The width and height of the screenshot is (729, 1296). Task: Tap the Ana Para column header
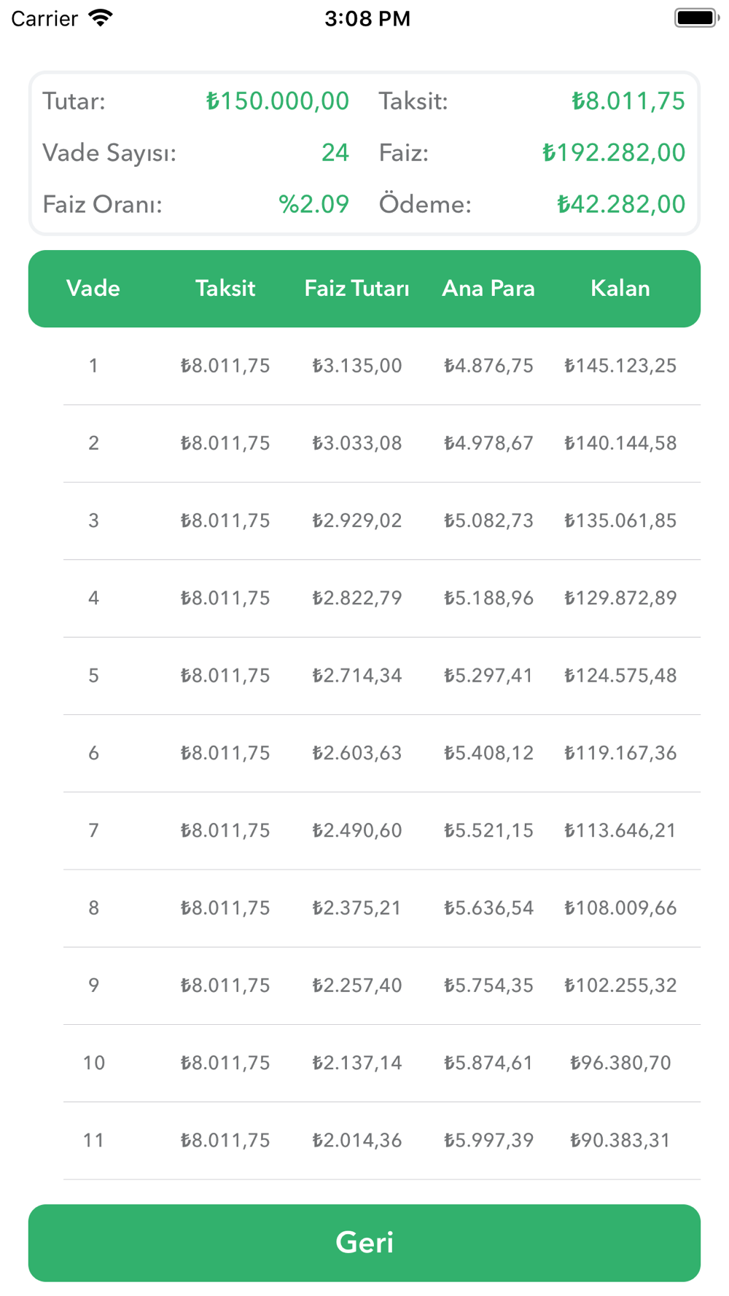[x=488, y=289]
